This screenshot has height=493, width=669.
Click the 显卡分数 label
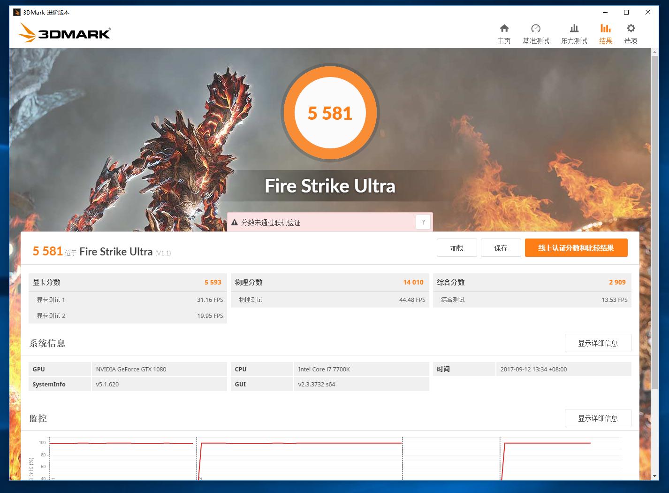46,282
